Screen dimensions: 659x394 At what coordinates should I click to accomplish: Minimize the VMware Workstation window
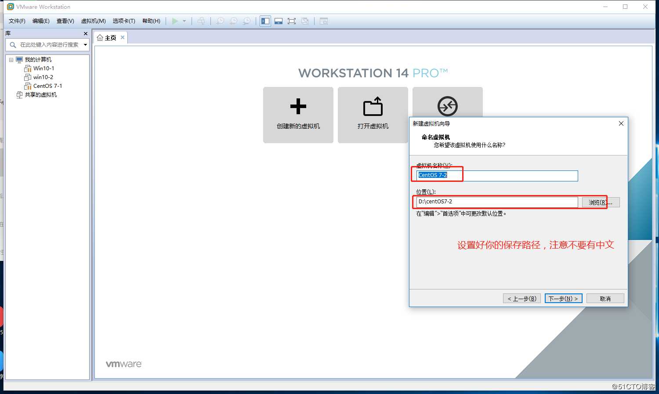point(605,7)
